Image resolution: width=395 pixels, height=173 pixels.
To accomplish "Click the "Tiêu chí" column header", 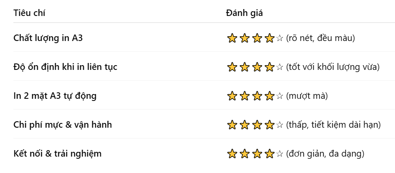I will point(29,13).
